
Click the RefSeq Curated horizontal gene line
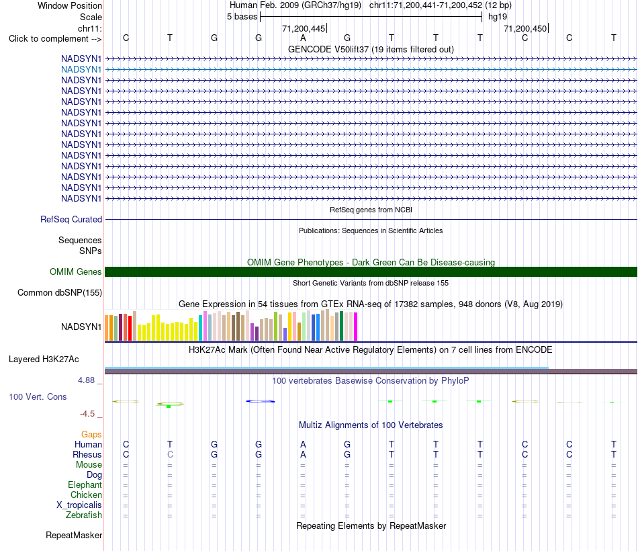click(371, 220)
